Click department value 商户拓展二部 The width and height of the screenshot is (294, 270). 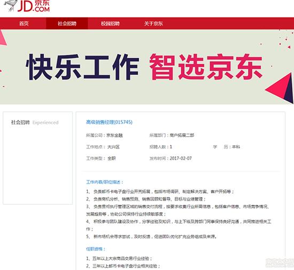pyautogui.click(x=182, y=135)
